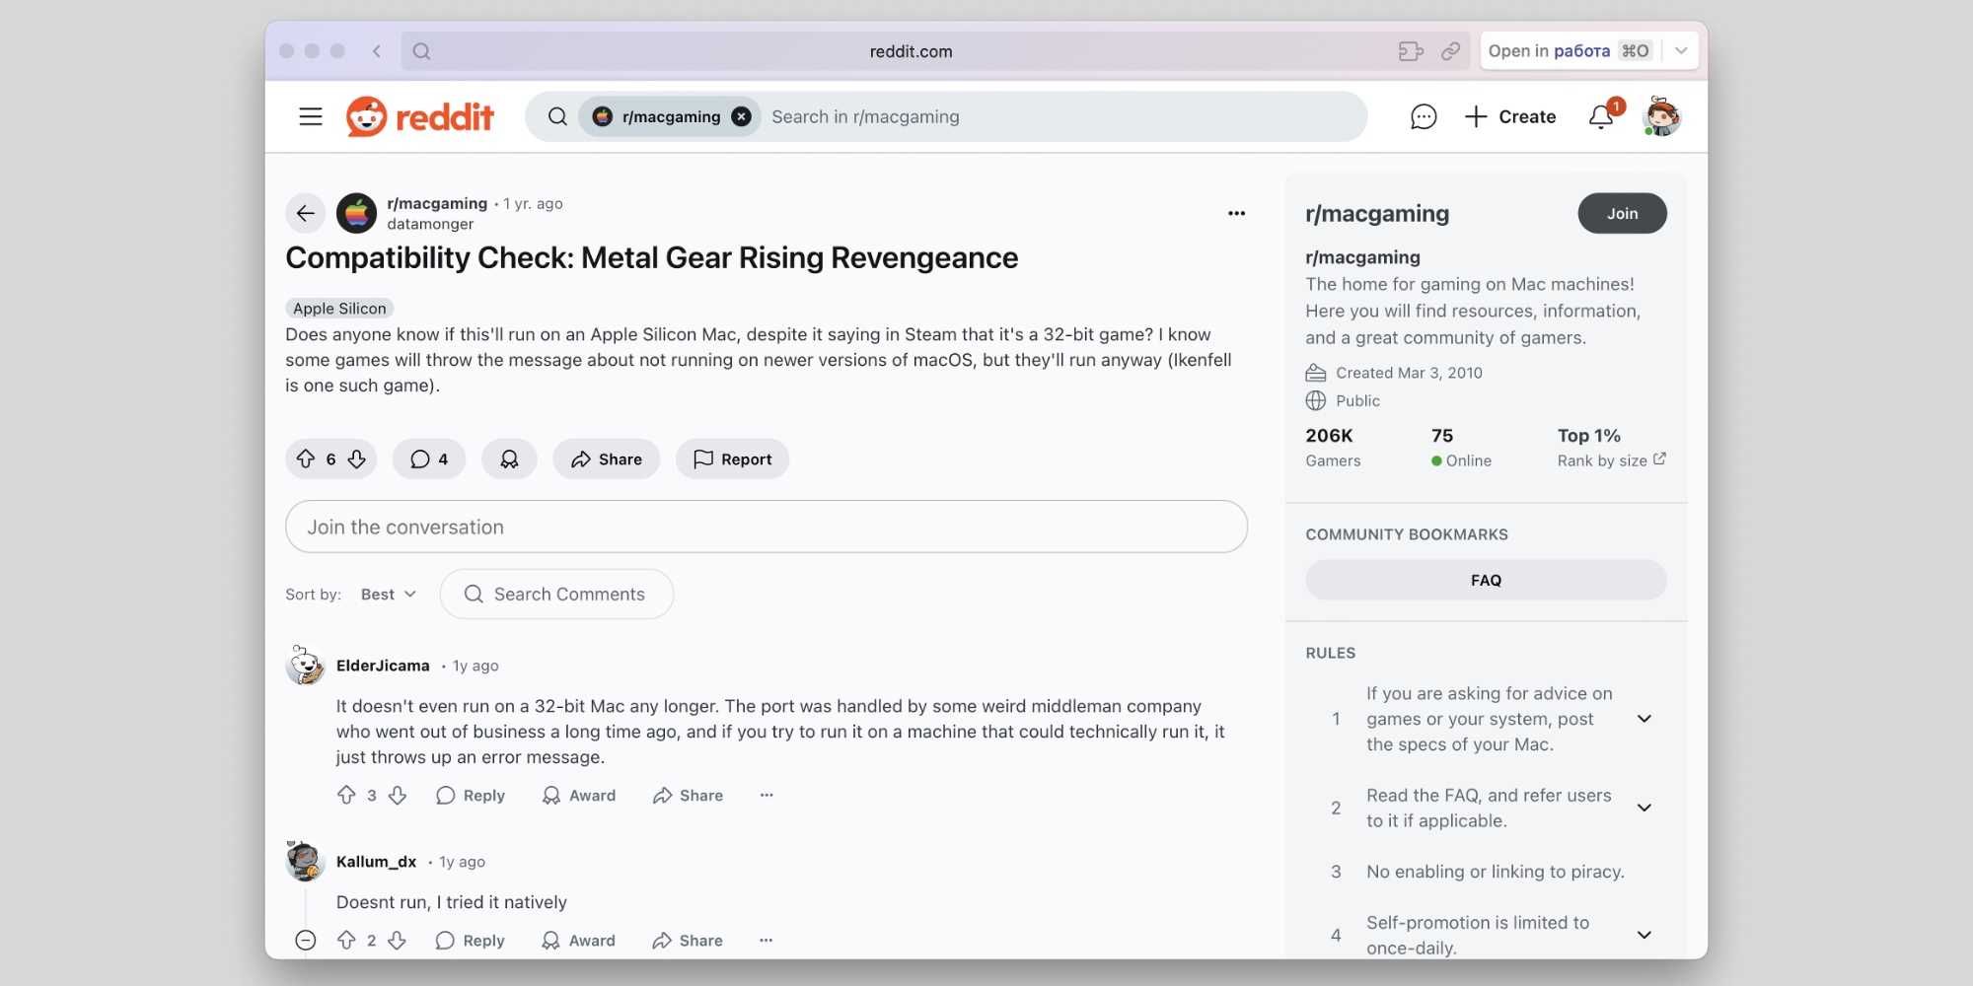Screen dimensions: 1973x986
Task: Give an award to the post
Action: click(509, 459)
